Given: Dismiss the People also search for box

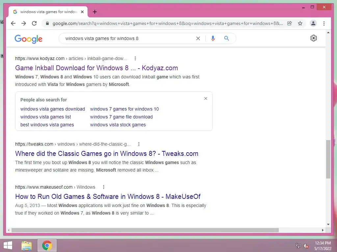Looking at the screenshot, I should (x=206, y=98).
